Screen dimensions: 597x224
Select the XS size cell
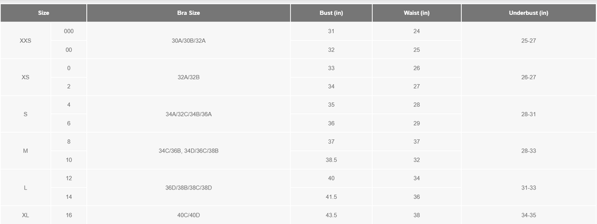click(26, 77)
